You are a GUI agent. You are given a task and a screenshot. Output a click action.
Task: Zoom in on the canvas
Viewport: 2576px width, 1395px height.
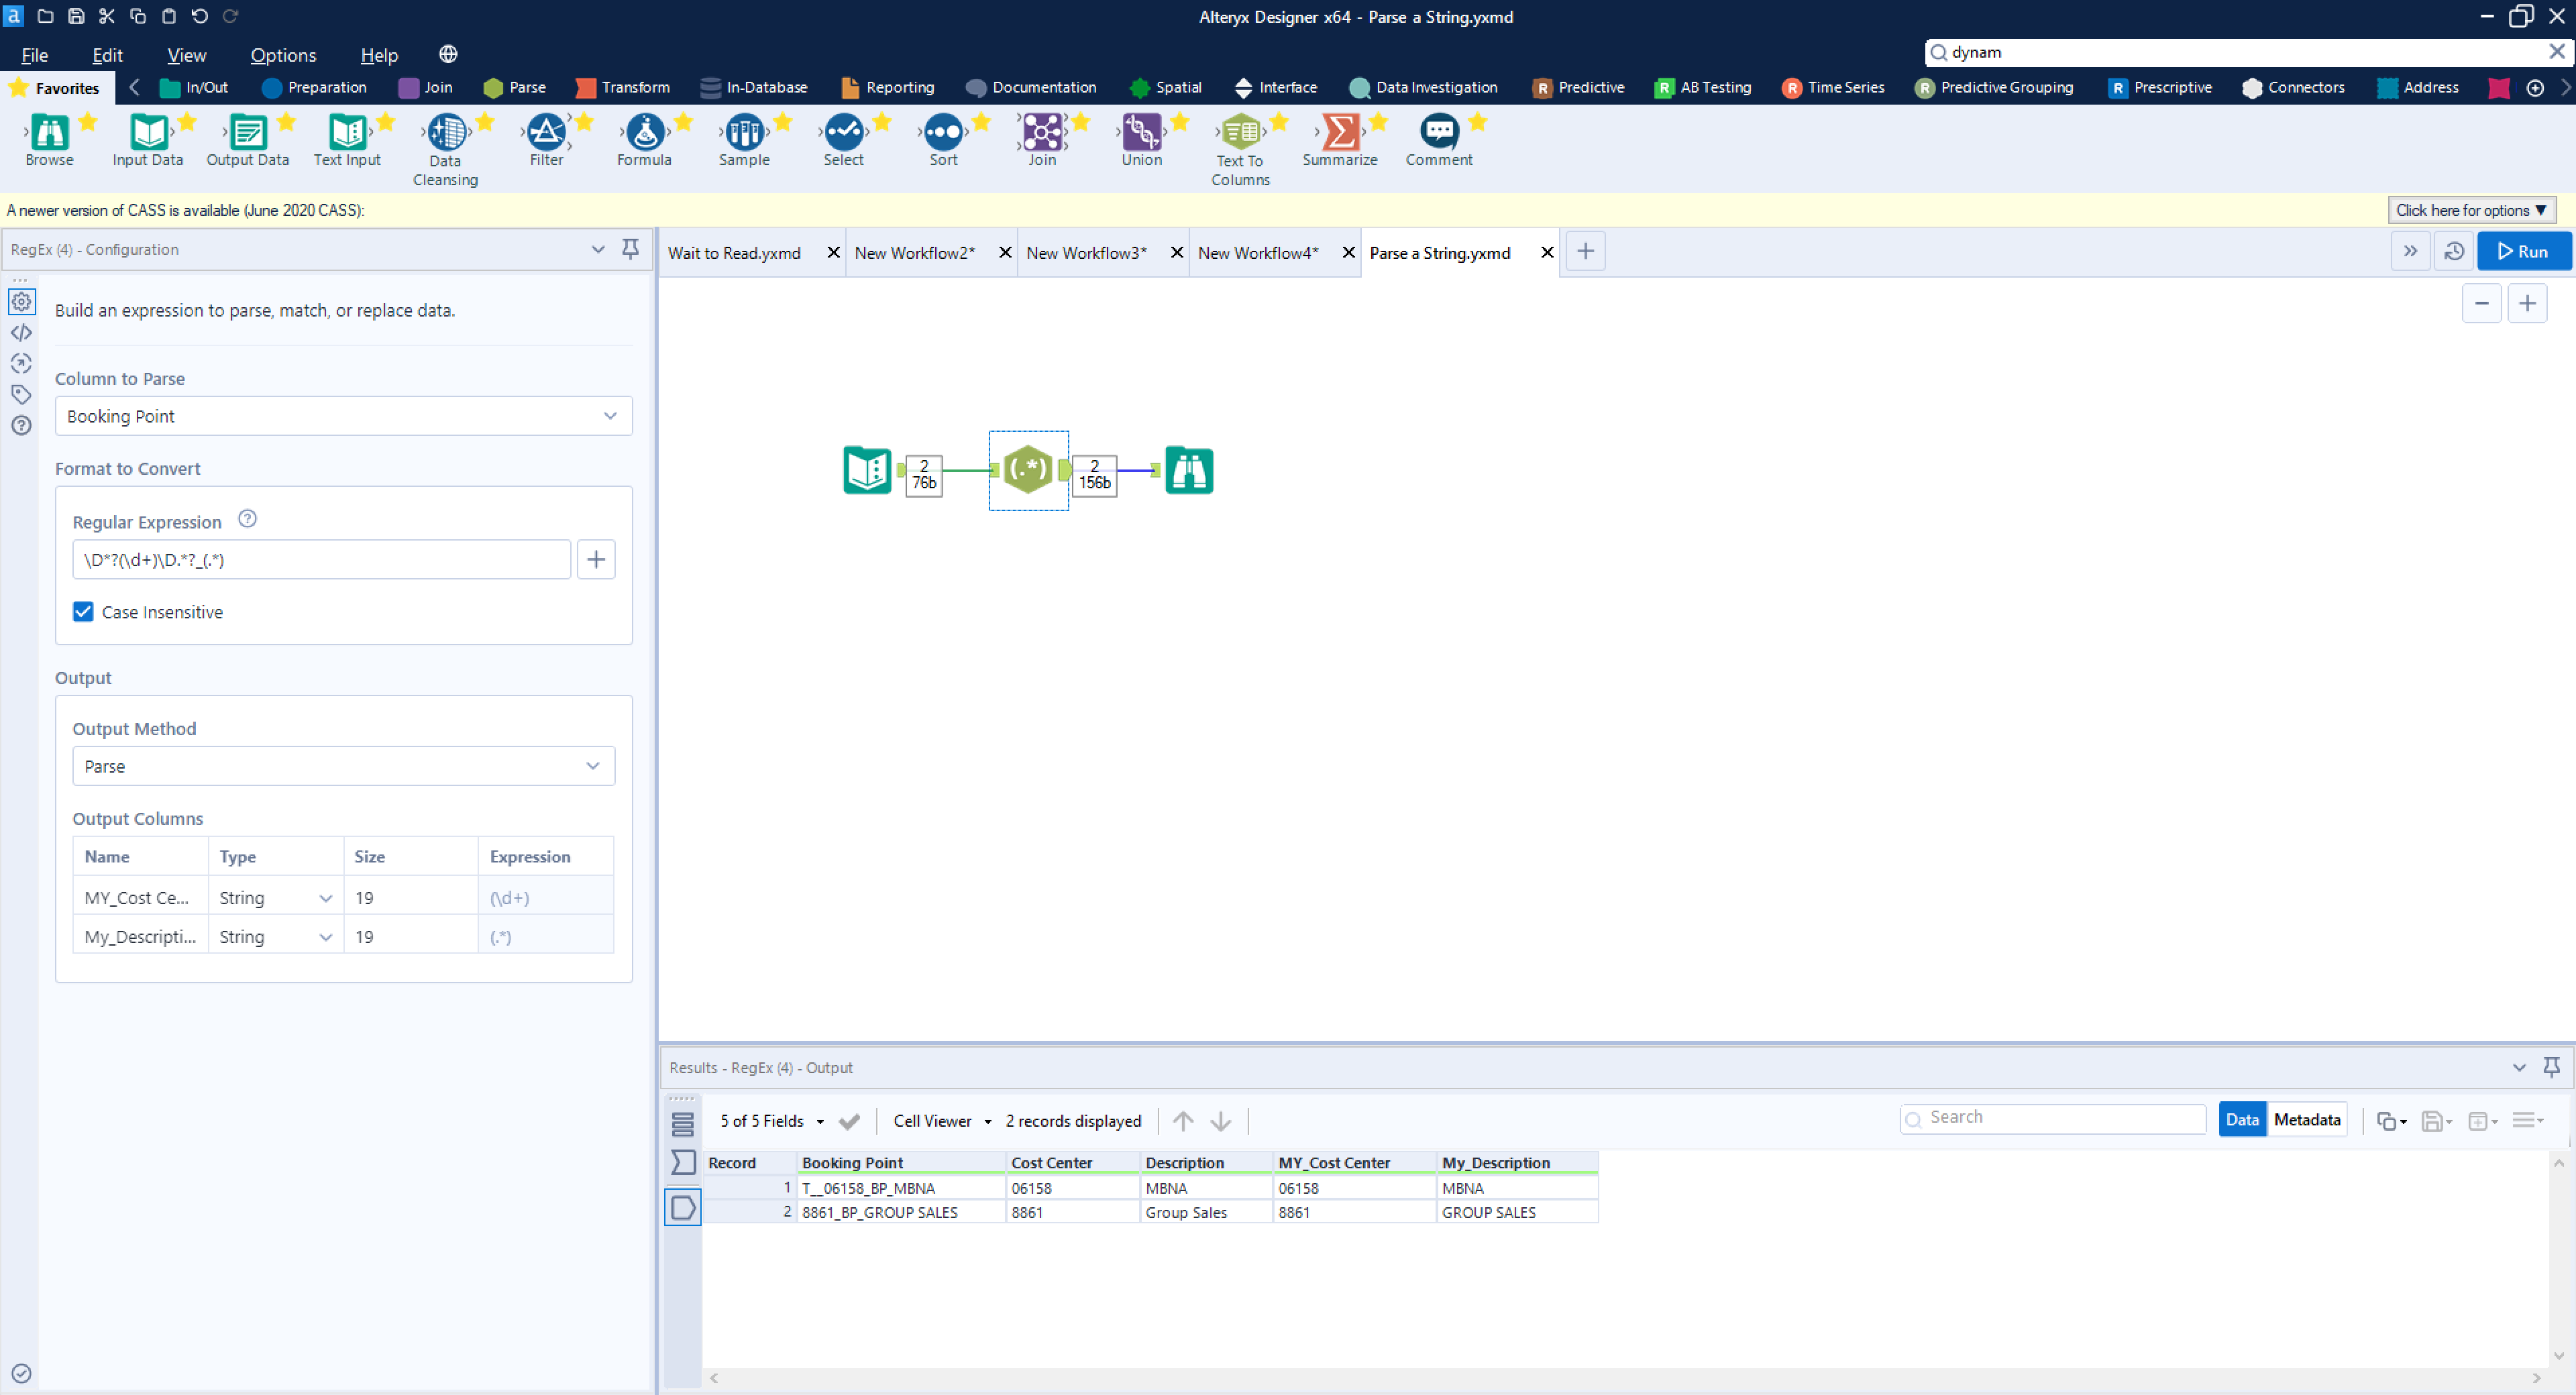(2528, 303)
